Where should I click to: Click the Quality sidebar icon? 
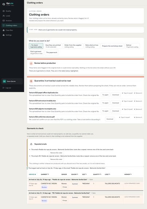pyautogui.click(x=4, y=11)
